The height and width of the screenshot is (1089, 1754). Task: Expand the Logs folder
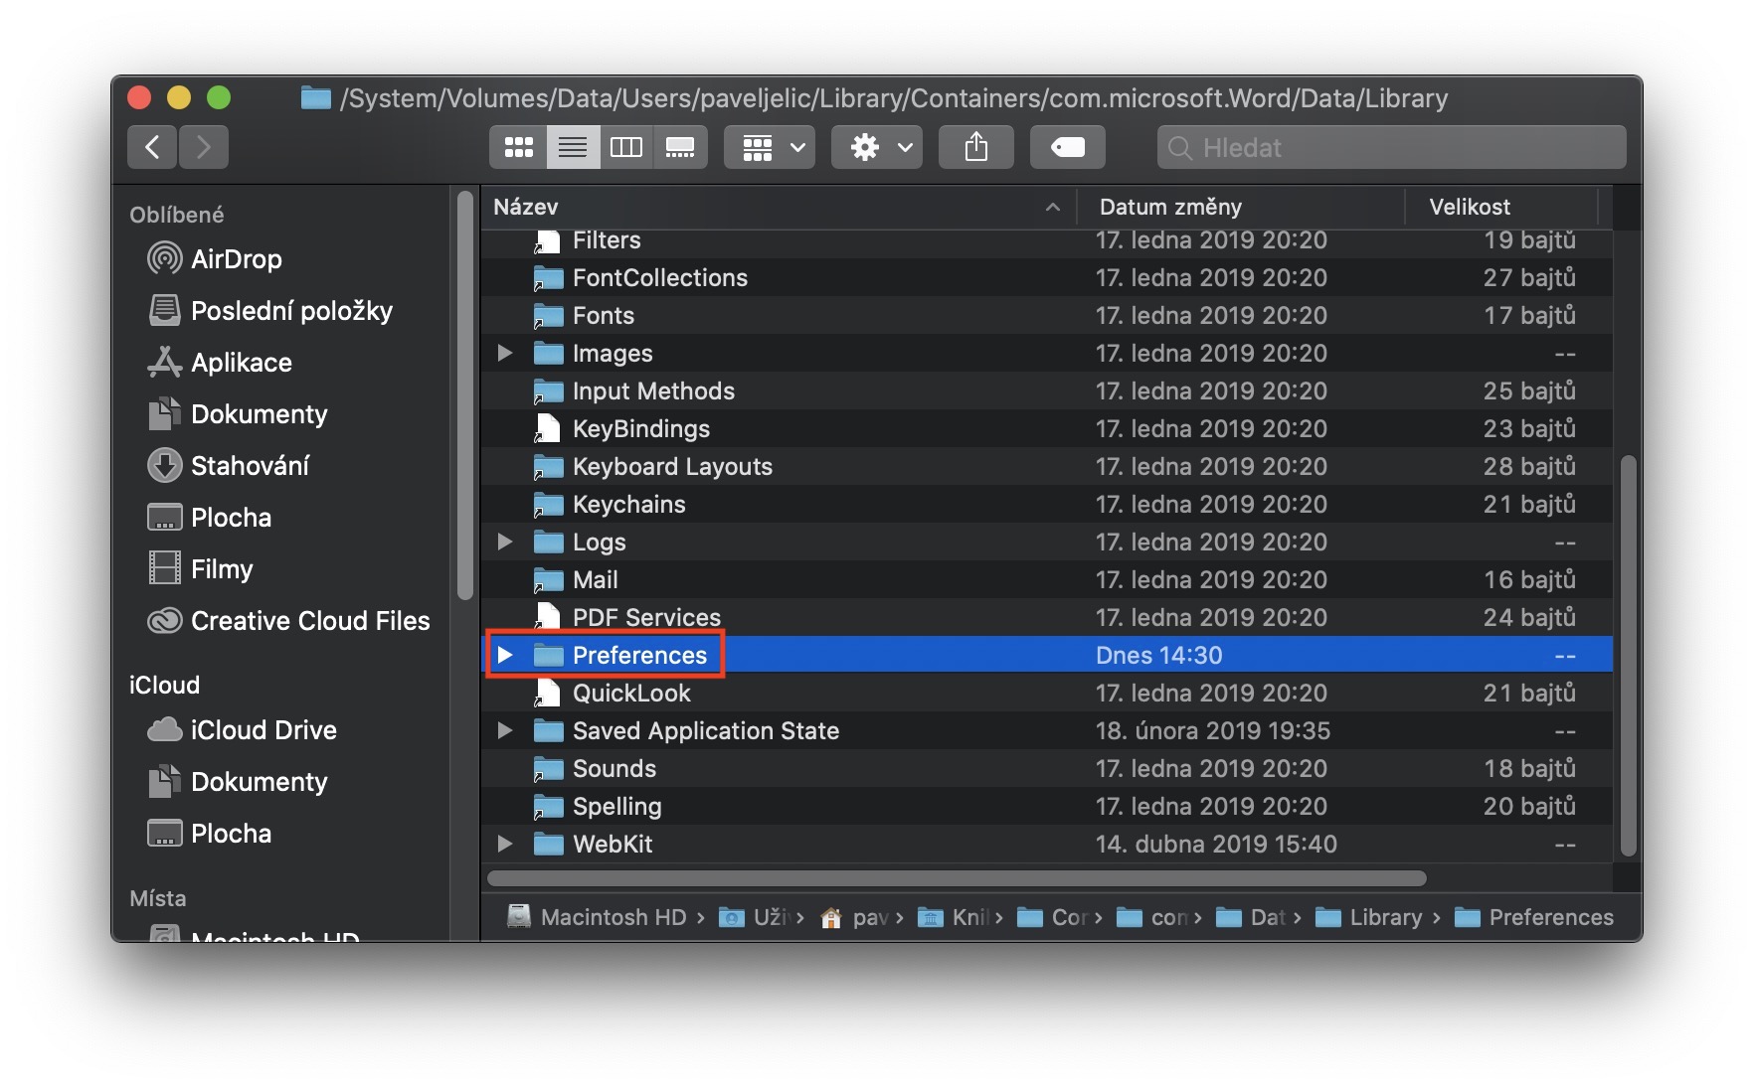click(505, 542)
